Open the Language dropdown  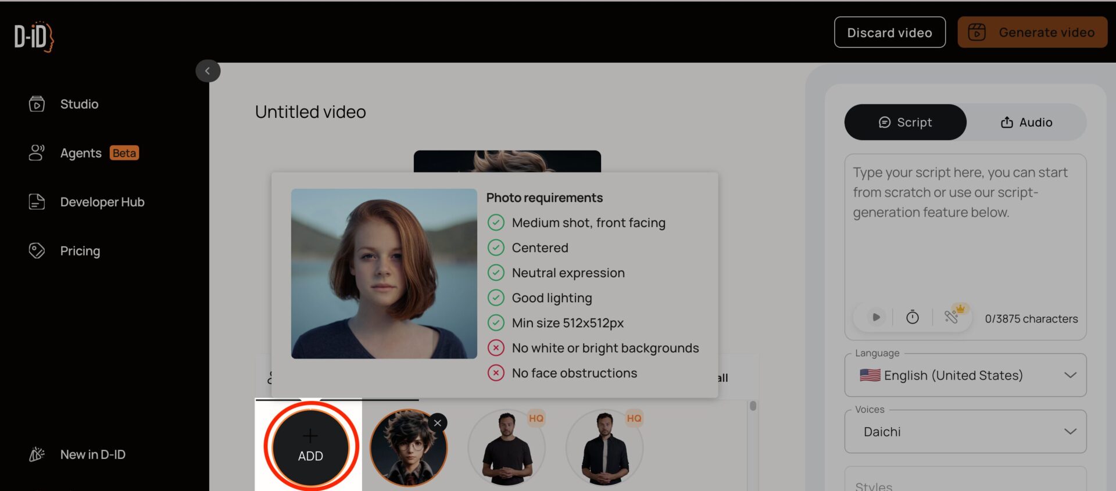tap(965, 375)
